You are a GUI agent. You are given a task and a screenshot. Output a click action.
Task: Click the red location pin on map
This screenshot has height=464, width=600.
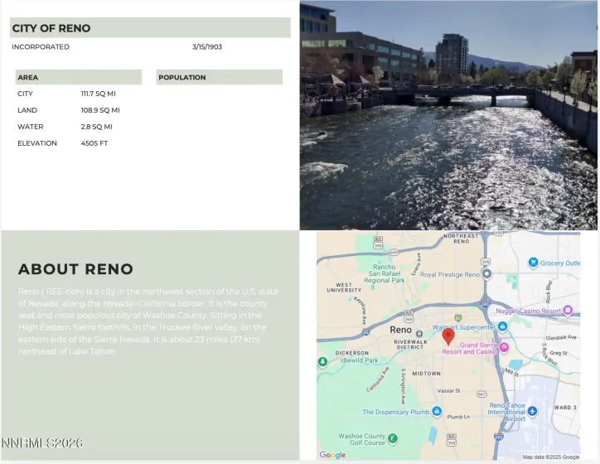pos(448,336)
